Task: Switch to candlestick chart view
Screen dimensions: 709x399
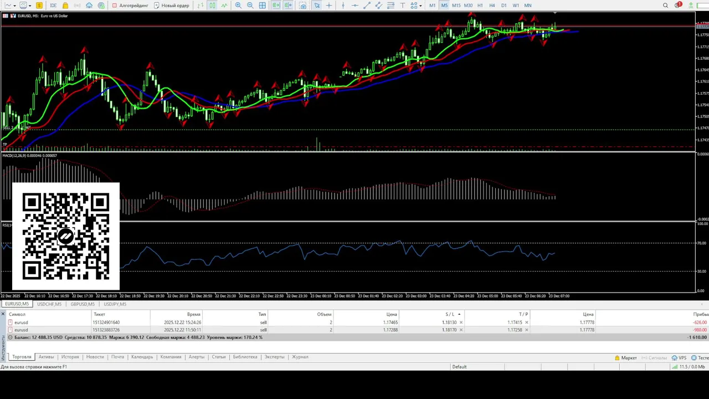Action: pos(212,6)
